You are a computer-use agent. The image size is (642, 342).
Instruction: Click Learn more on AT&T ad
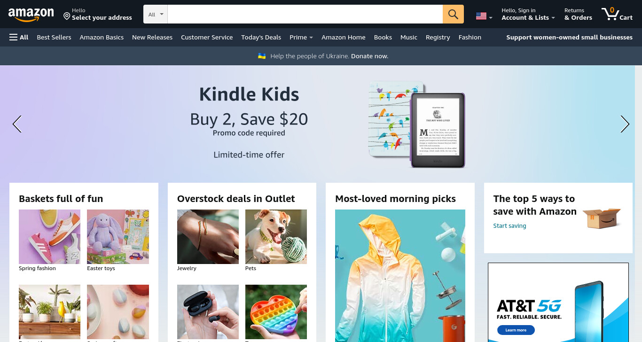pos(516,330)
